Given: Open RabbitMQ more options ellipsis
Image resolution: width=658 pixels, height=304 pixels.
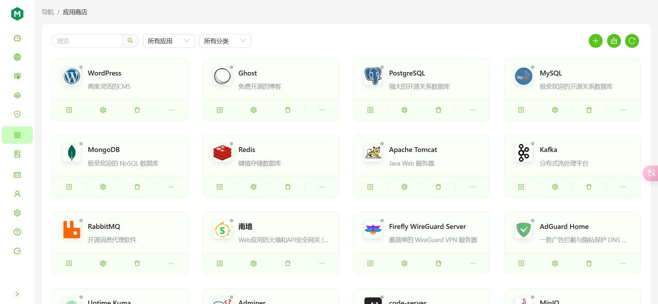Looking at the screenshot, I should 171,263.
